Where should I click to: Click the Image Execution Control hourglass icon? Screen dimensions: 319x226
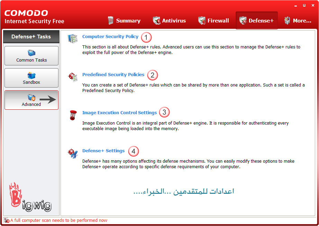click(x=73, y=115)
